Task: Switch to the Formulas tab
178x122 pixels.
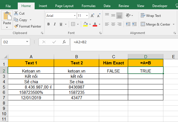Action: tap(88, 6)
